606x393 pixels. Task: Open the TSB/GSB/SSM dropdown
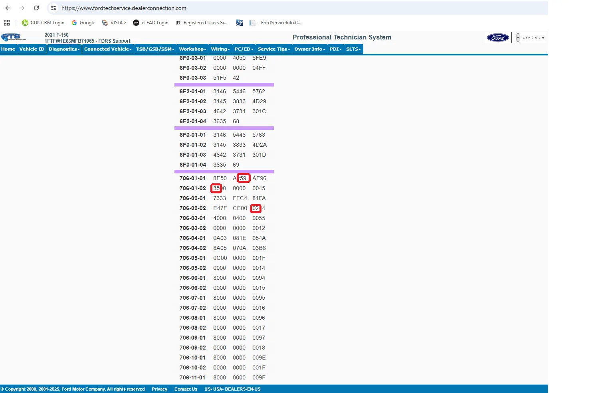point(155,49)
